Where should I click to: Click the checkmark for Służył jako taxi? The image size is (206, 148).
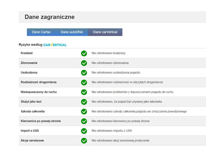84,102
